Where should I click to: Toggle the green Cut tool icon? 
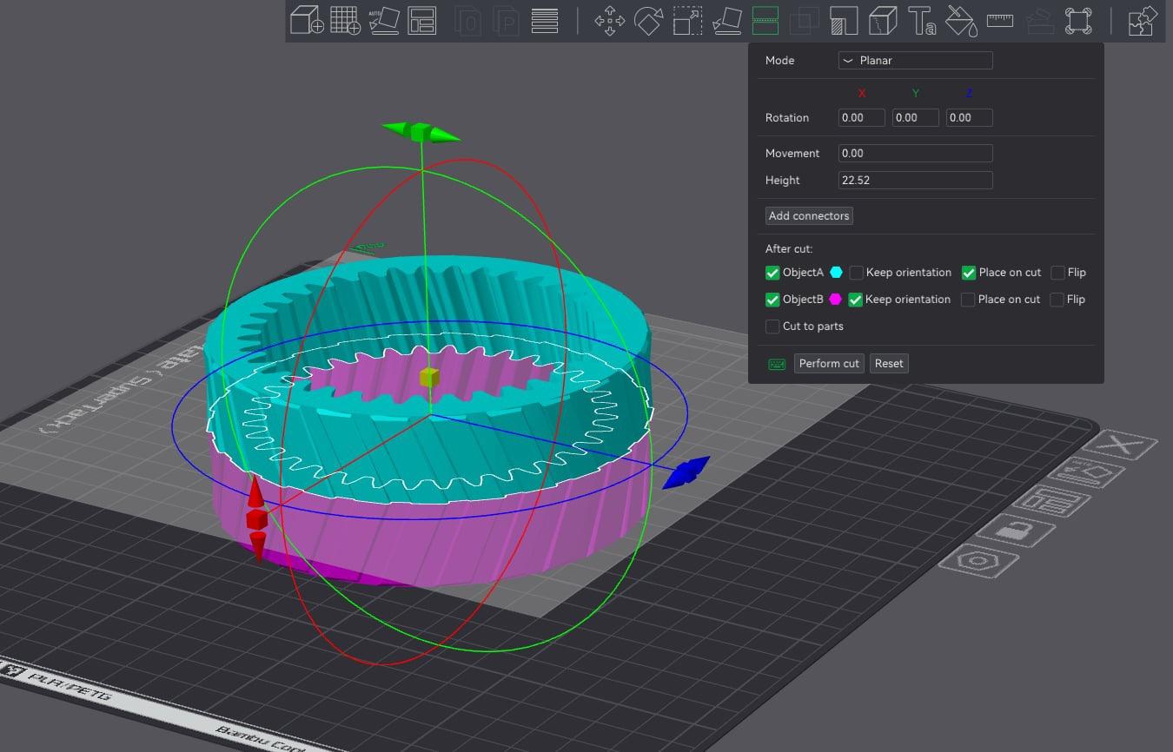point(765,20)
